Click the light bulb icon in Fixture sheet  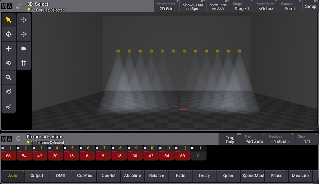[18, 139]
